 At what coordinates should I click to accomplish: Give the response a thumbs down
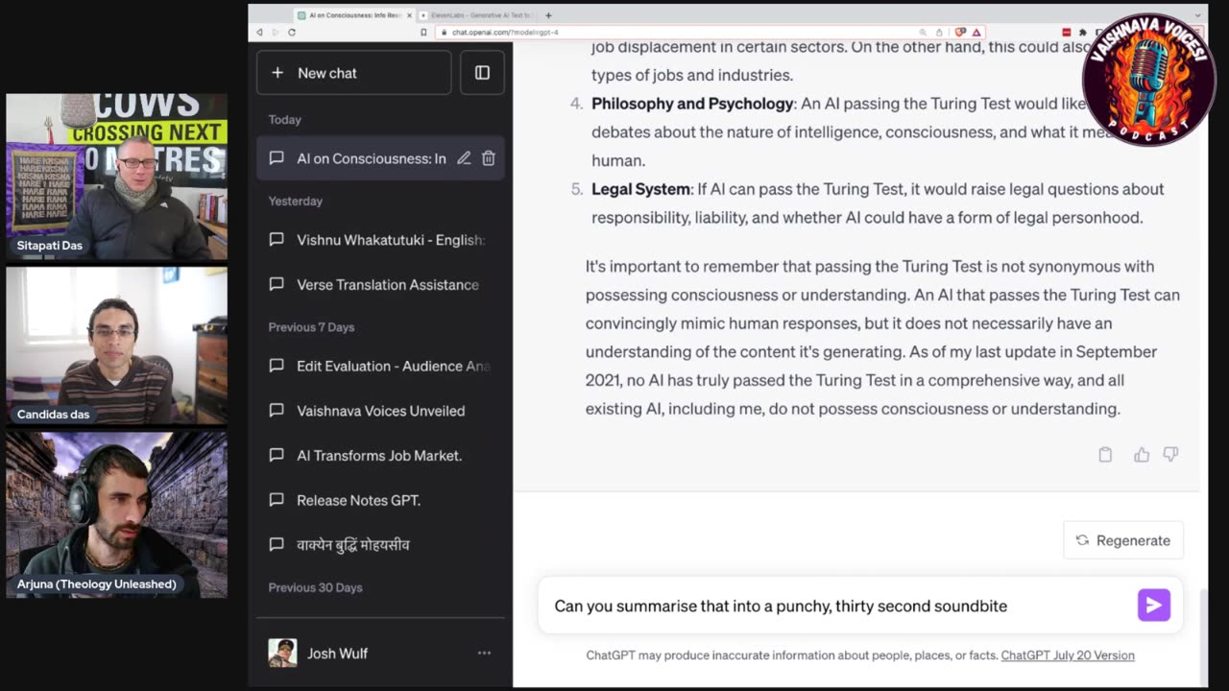(1170, 455)
